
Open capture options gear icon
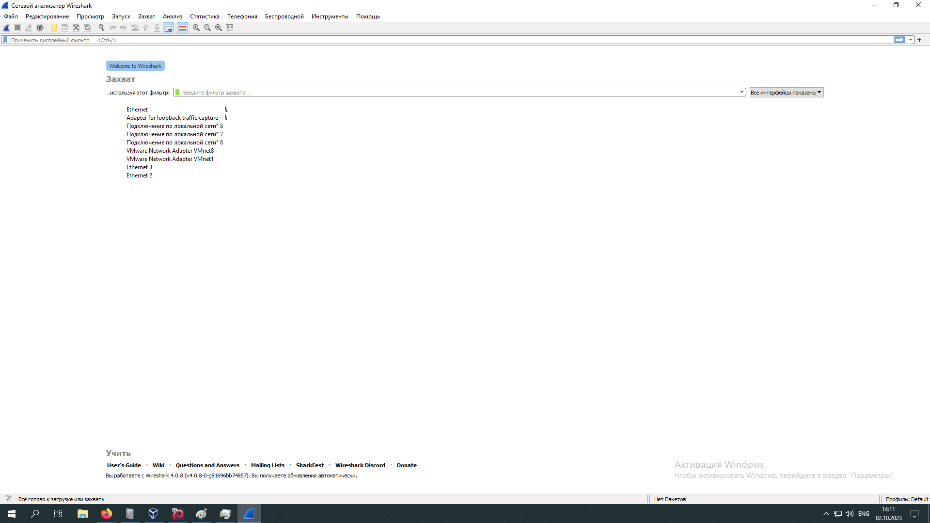pos(40,28)
